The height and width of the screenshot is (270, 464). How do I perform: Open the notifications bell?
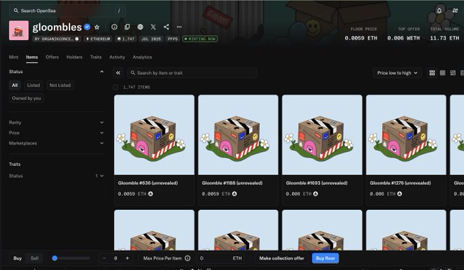[x=439, y=11]
